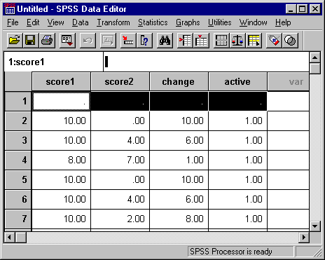The height and width of the screenshot is (260, 325).
Task: Select row 2 header
Action: [18, 121]
